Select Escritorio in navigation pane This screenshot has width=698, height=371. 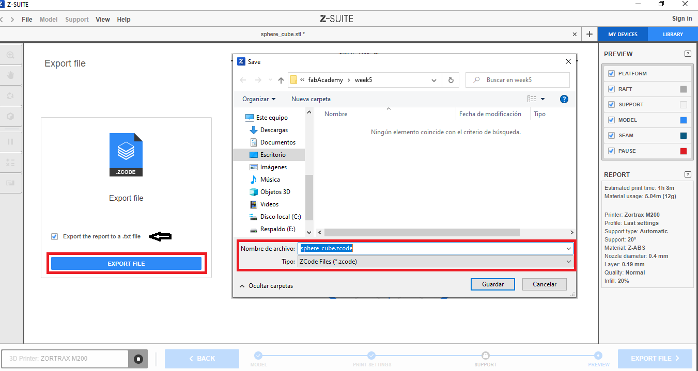tap(269, 155)
